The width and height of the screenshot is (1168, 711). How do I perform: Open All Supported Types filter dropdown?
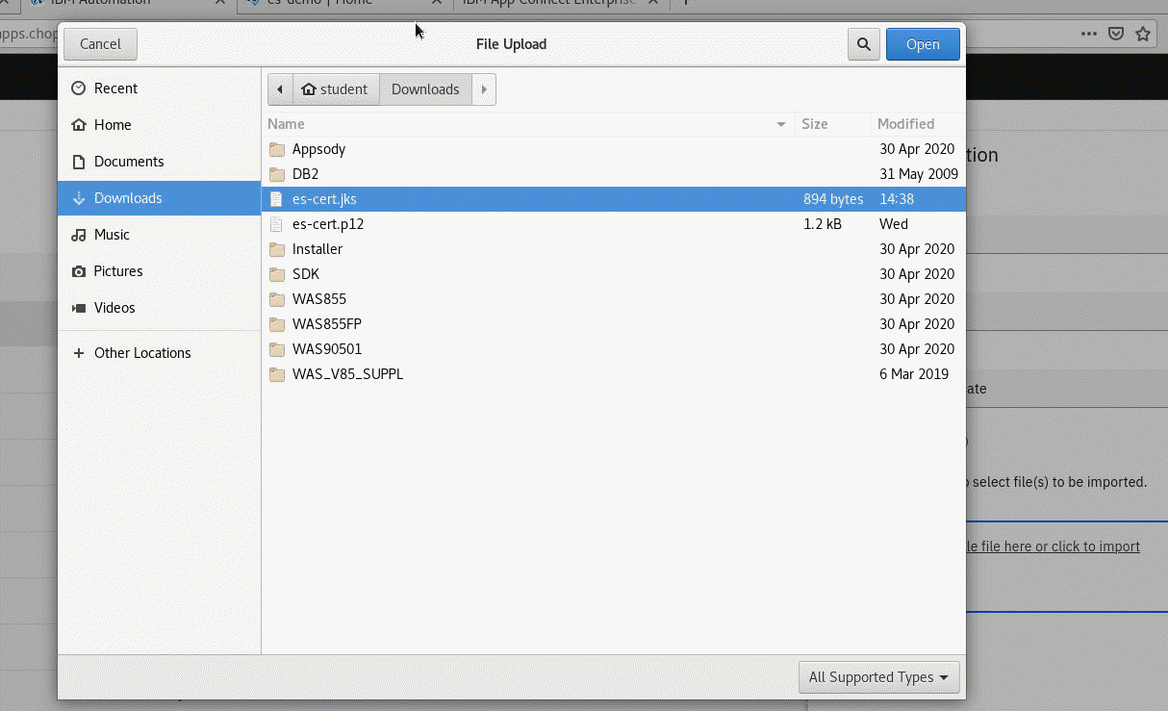point(878,677)
